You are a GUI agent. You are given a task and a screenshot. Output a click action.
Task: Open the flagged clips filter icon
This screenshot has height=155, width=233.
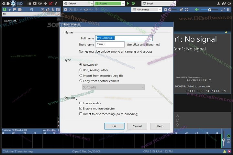(15, 10)
